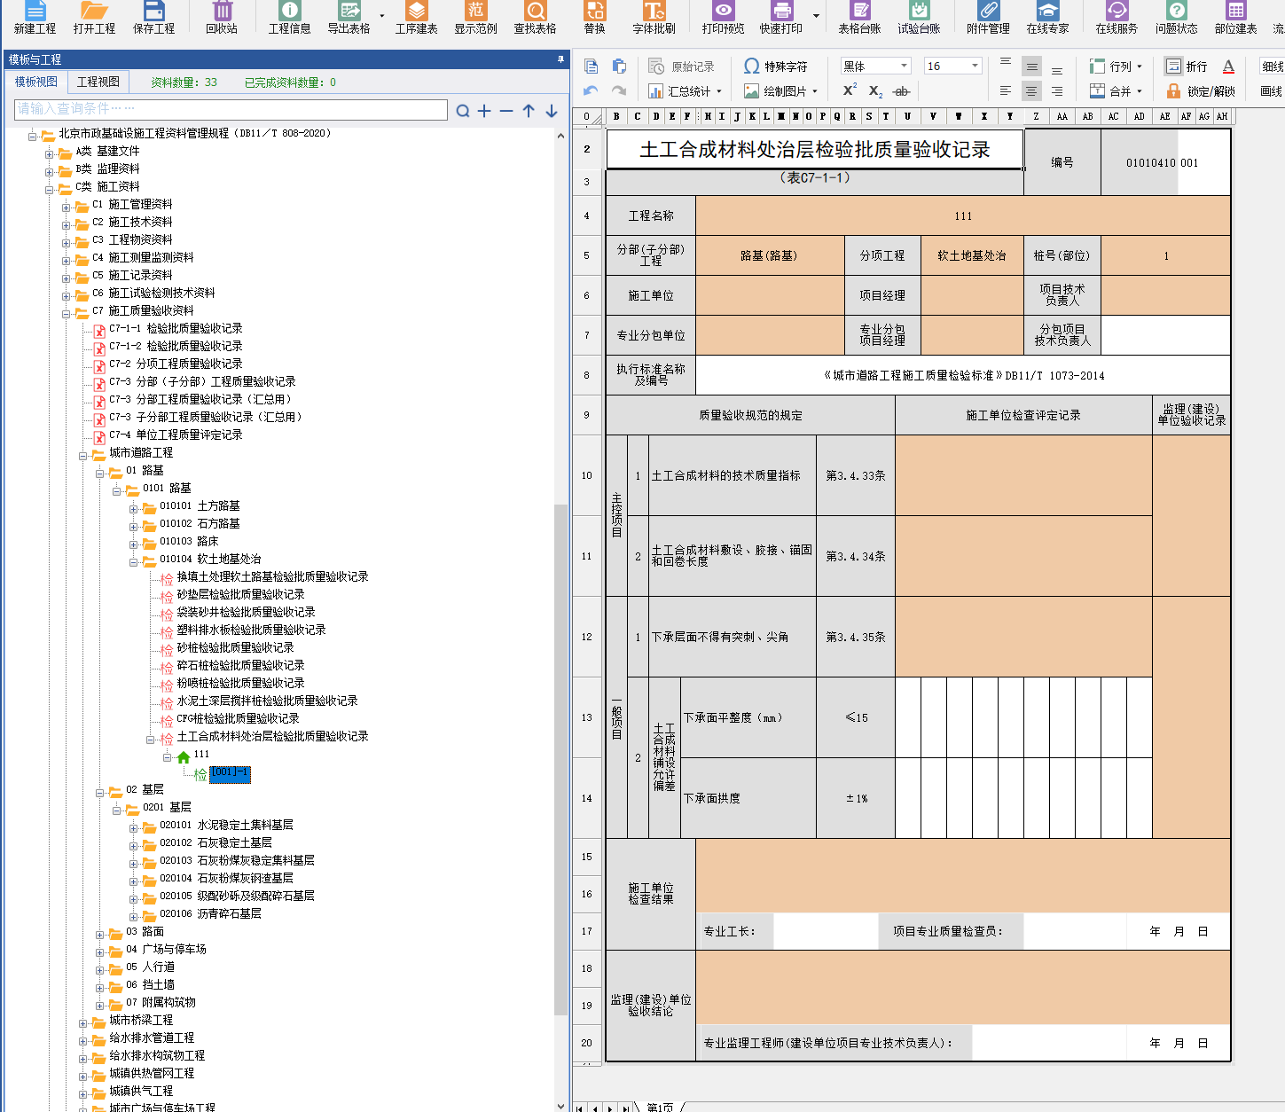Image resolution: width=1285 pixels, height=1112 pixels.
Task: Pin the 模板与工程 panel
Action: [560, 59]
